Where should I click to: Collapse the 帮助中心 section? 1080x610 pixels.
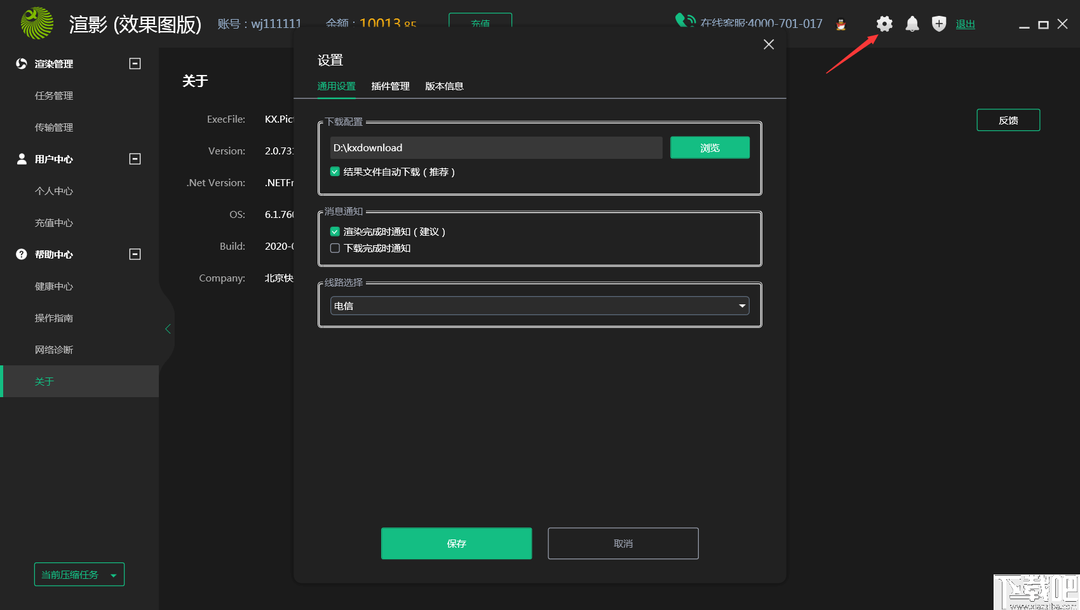click(135, 254)
